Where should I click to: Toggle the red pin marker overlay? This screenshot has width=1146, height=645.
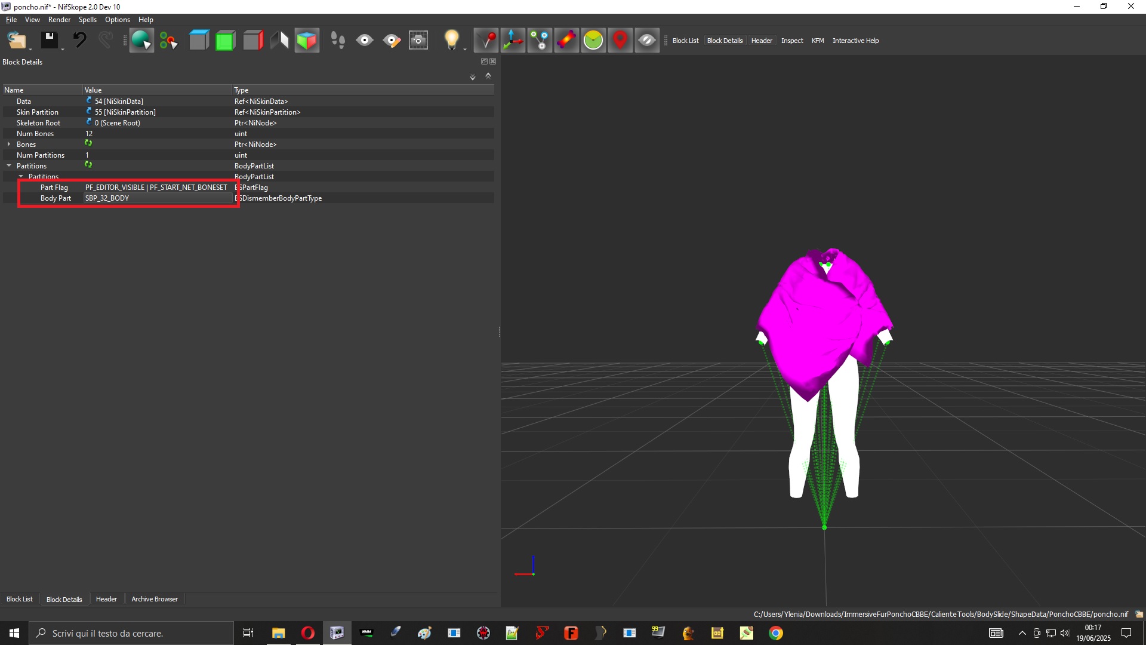point(486,41)
